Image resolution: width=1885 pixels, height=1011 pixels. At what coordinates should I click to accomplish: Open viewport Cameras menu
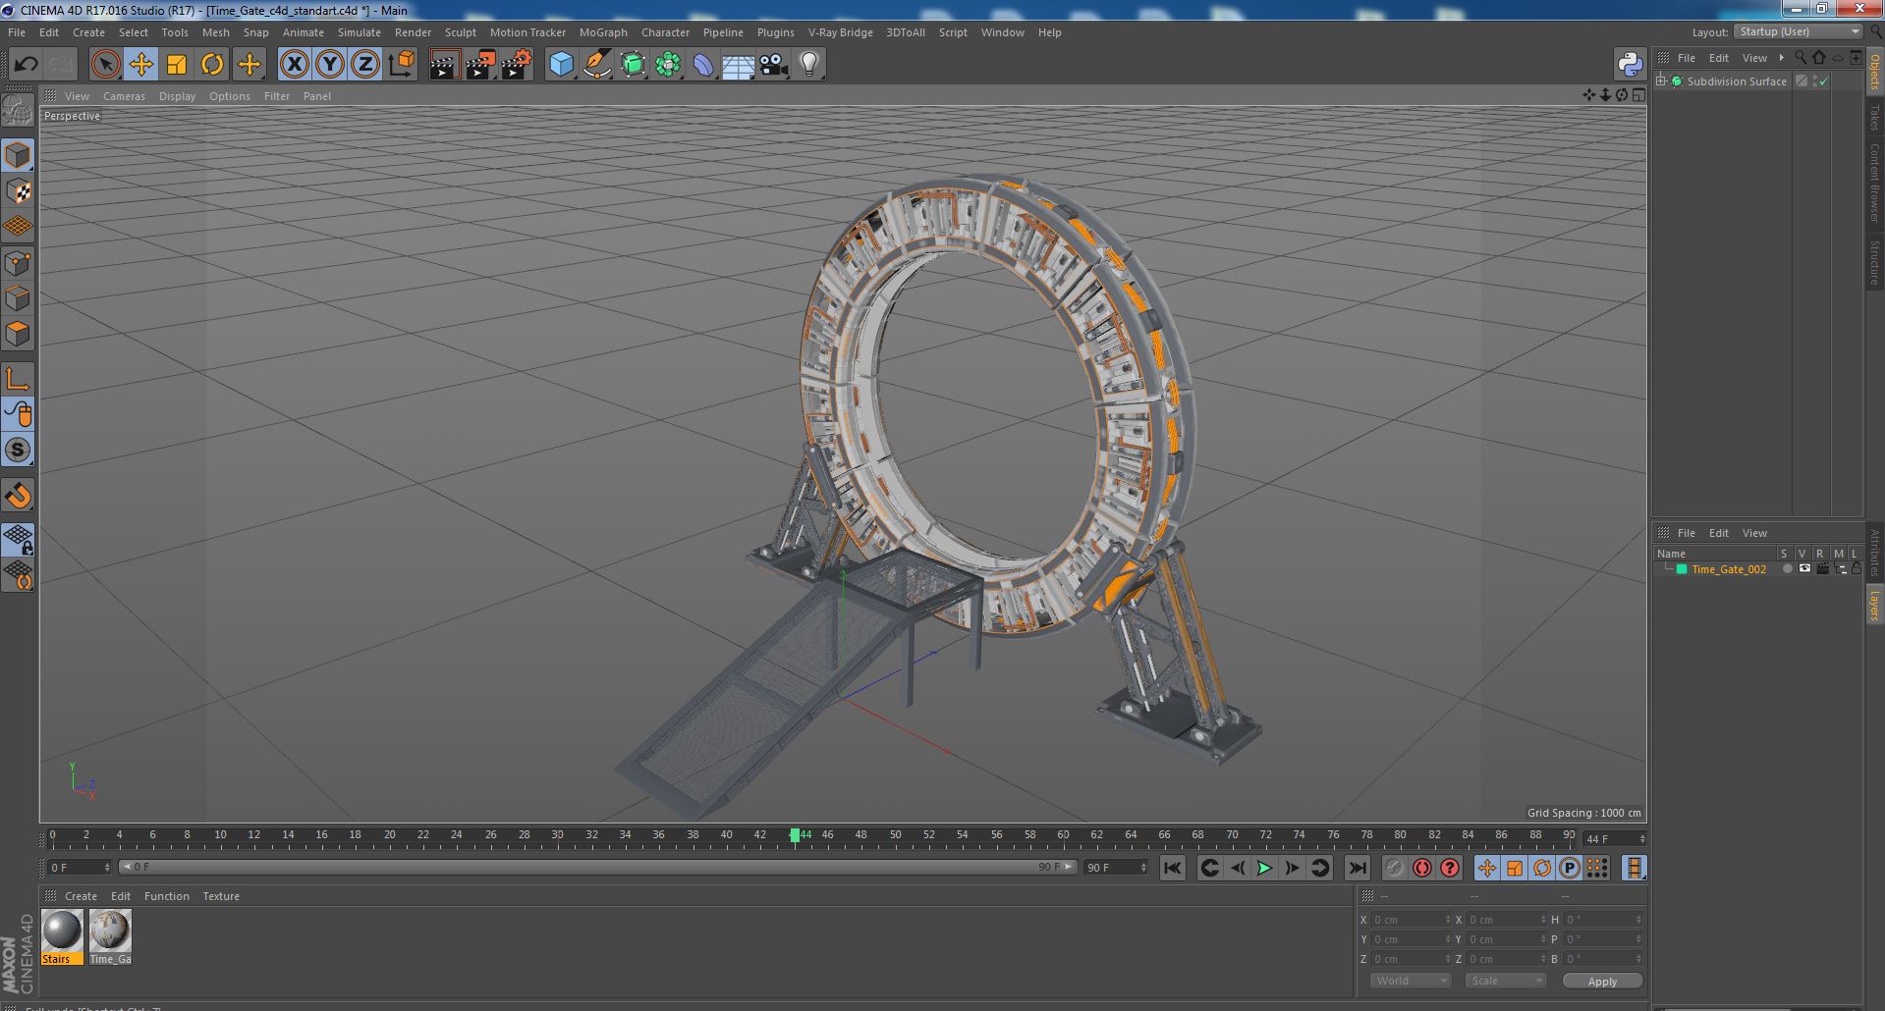click(x=124, y=96)
